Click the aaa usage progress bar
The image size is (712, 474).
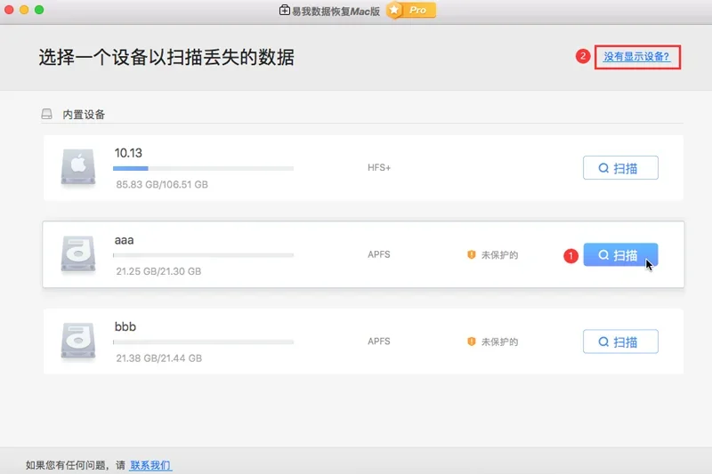tap(203, 255)
